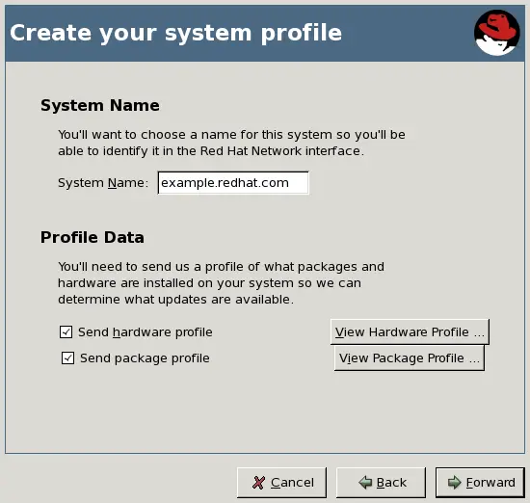The image size is (530, 503).
Task: Click the 'System Name' section heading
Action: pyautogui.click(x=100, y=105)
